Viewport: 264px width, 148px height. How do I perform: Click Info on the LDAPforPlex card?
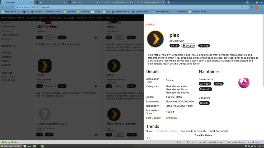click(39, 38)
